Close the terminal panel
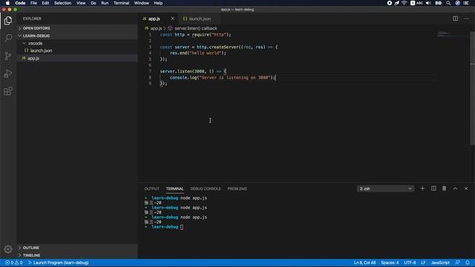This screenshot has width=475, height=267. 466,188
